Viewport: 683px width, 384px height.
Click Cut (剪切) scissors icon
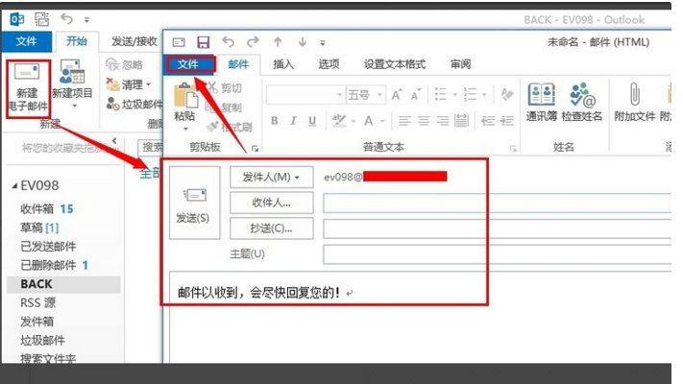(212, 87)
